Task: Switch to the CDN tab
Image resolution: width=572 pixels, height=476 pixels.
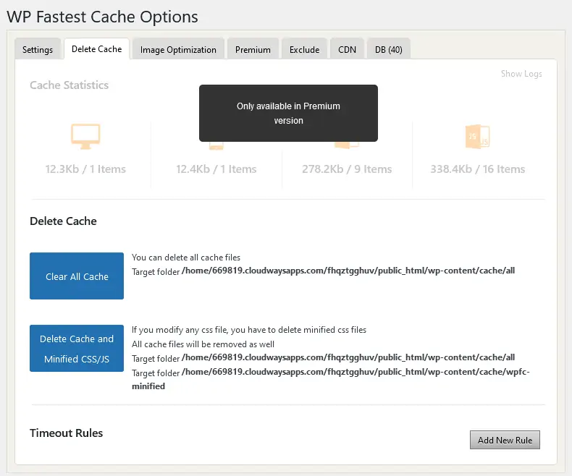Action: tap(347, 50)
